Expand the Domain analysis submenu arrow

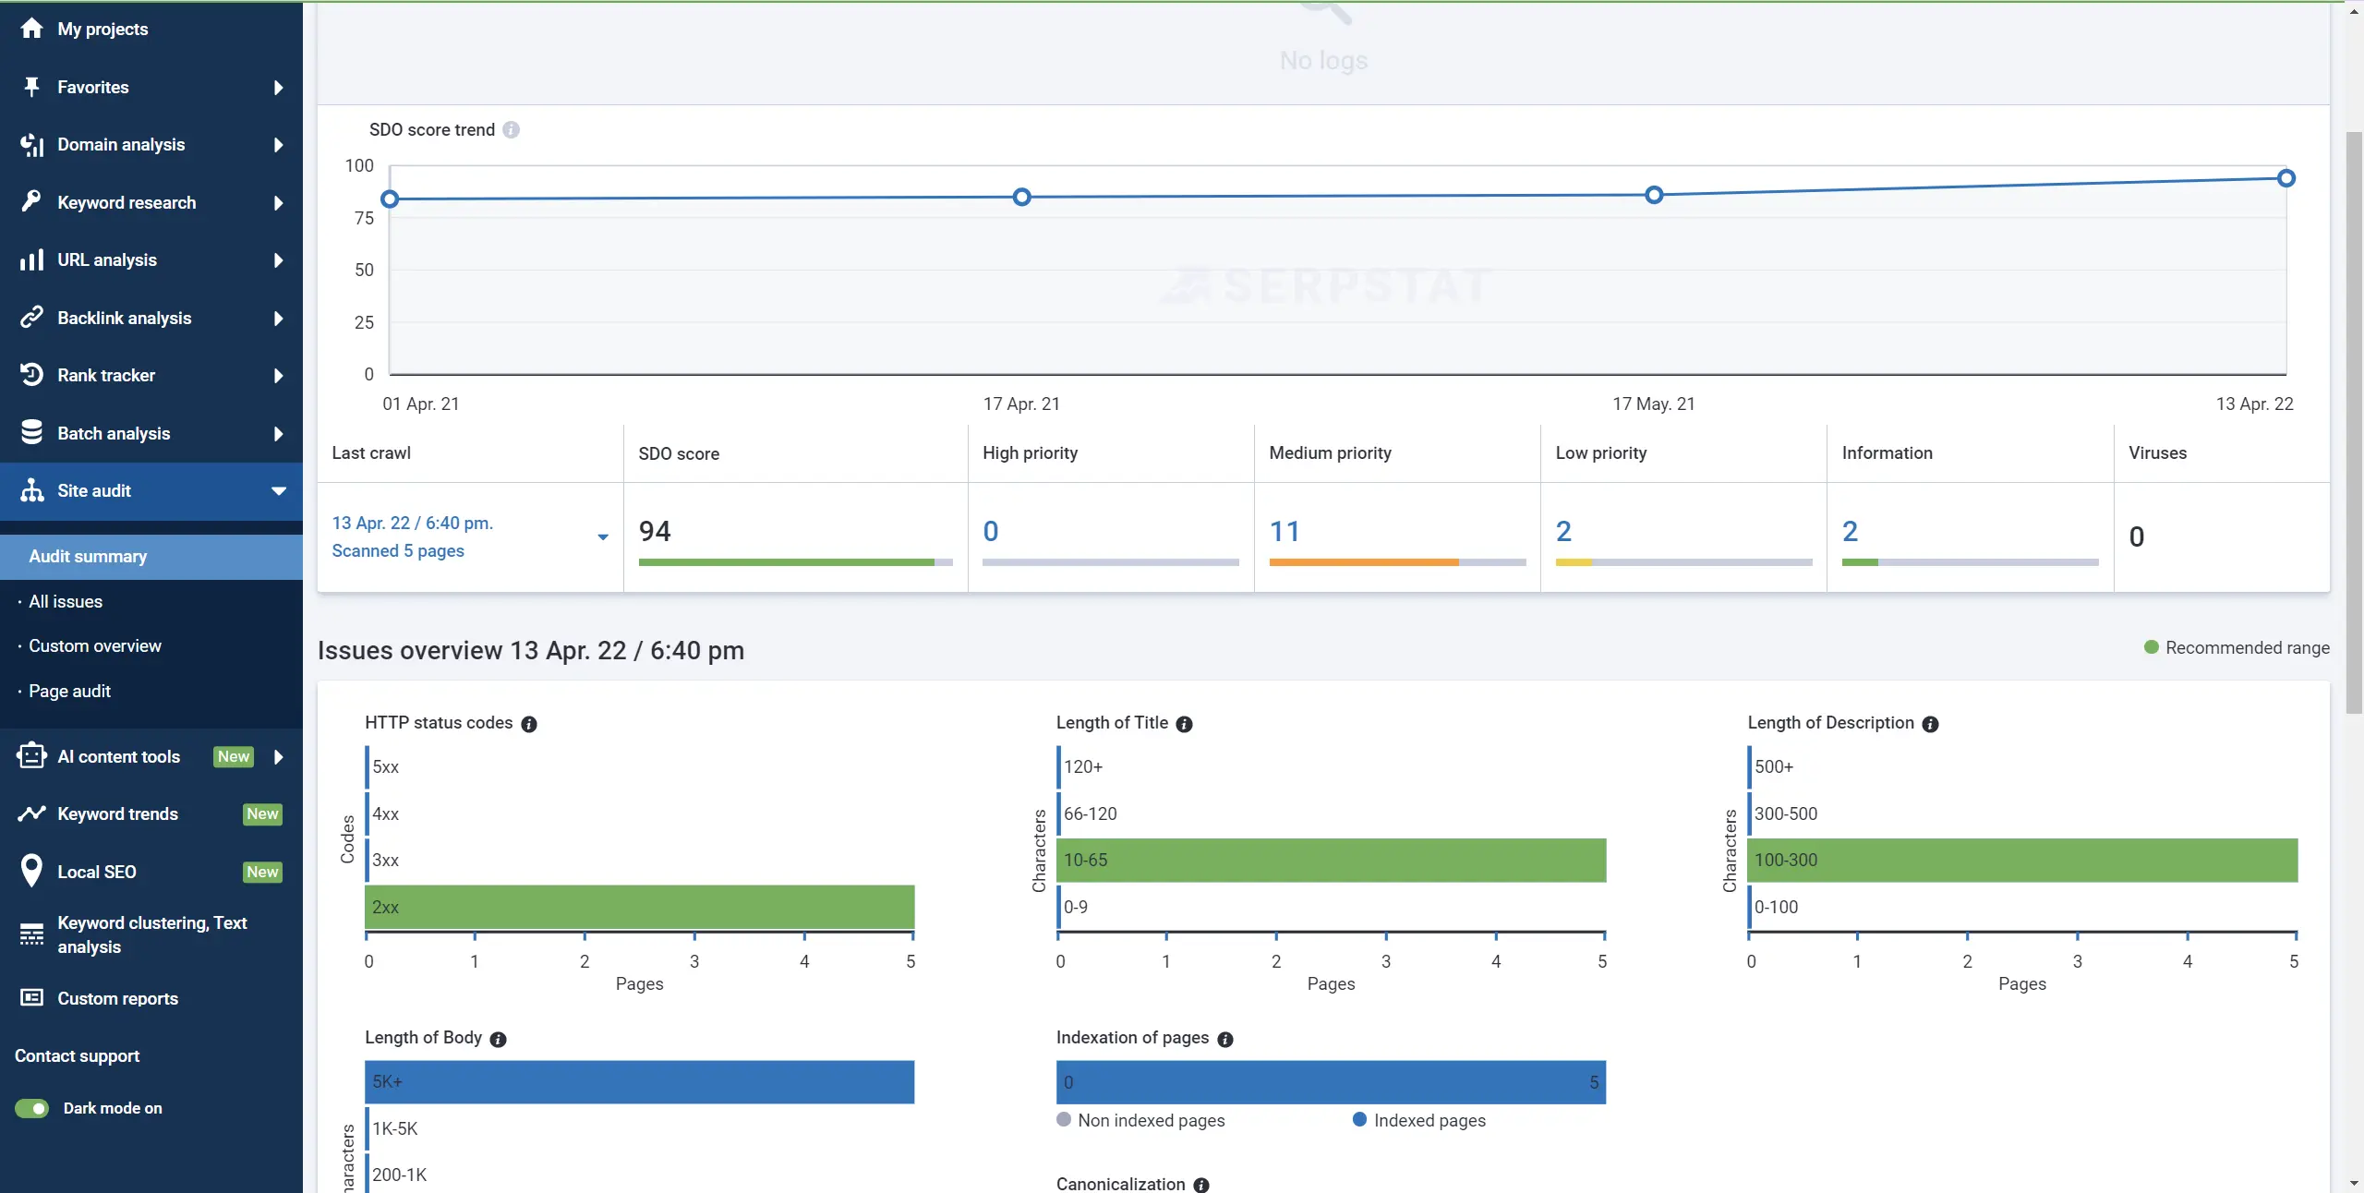pyautogui.click(x=278, y=144)
